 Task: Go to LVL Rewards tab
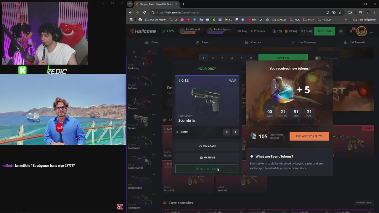[354, 42]
